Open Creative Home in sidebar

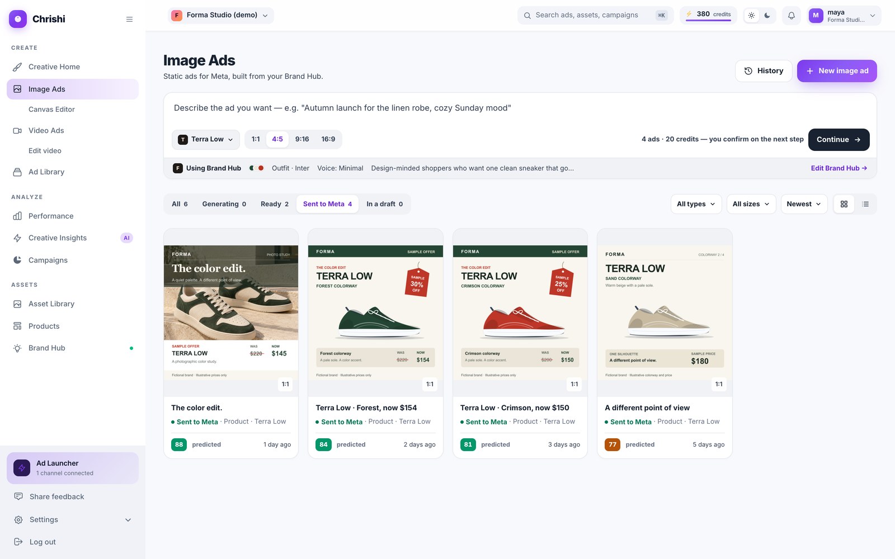coord(73,67)
